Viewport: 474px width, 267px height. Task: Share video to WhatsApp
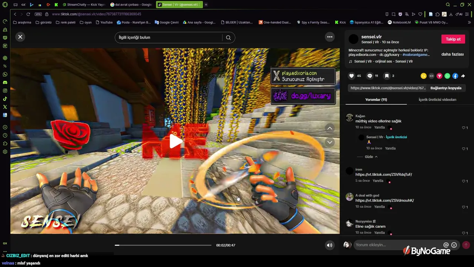447,76
